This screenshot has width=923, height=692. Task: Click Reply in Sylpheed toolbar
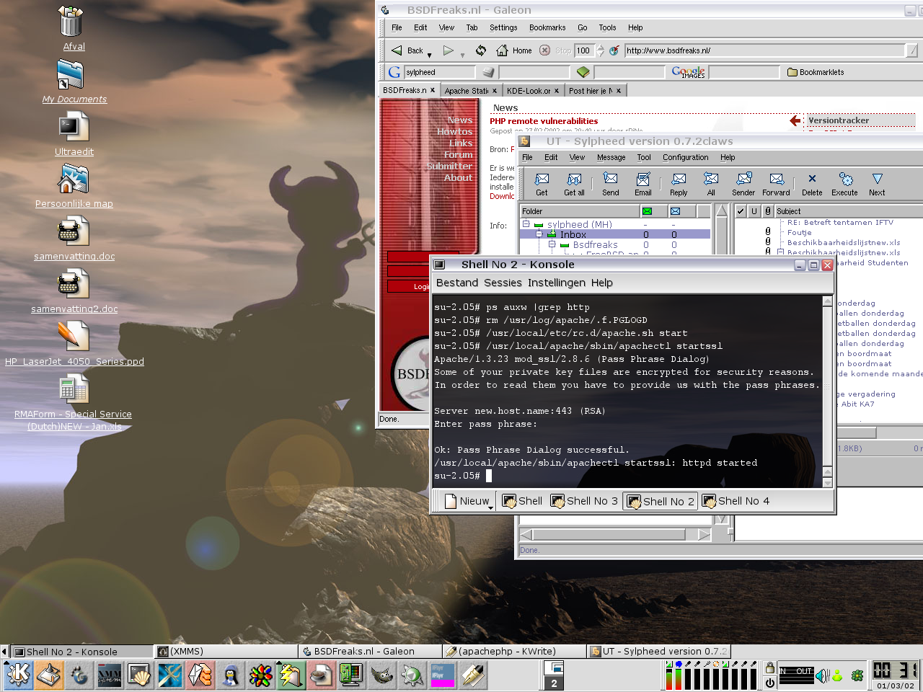[679, 185]
